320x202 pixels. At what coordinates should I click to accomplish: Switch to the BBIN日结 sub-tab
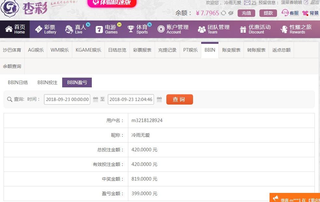click(18, 82)
